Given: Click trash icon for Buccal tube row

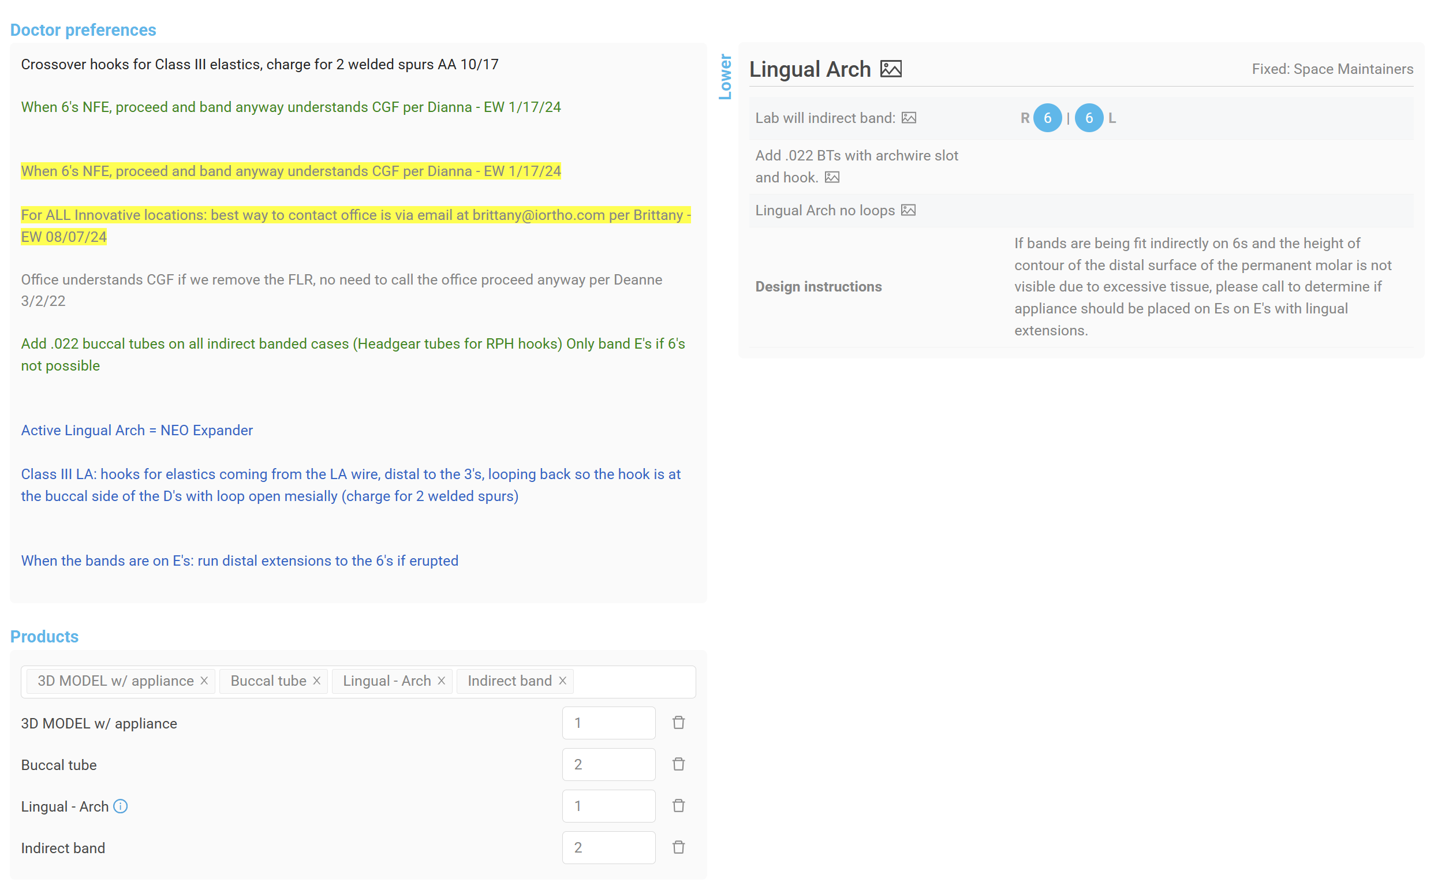Looking at the screenshot, I should pyautogui.click(x=678, y=764).
